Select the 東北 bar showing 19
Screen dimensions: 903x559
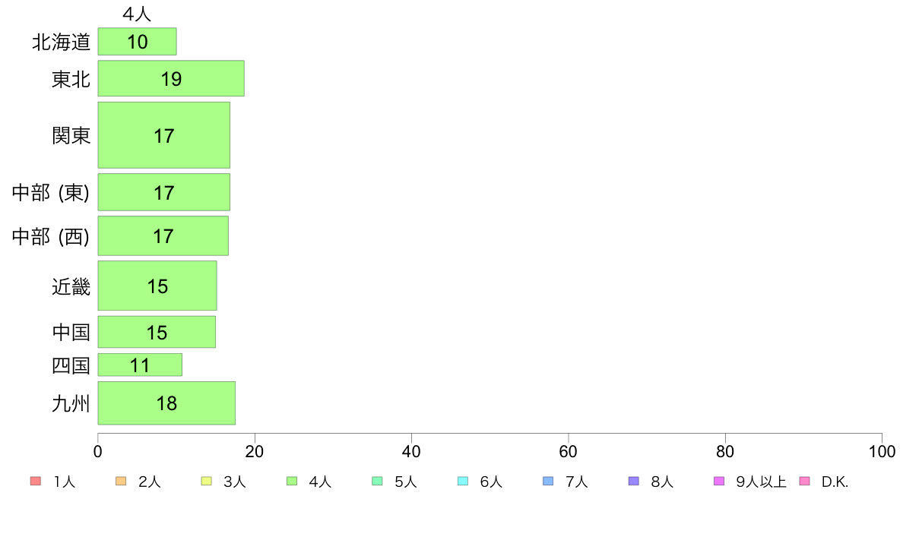point(171,78)
